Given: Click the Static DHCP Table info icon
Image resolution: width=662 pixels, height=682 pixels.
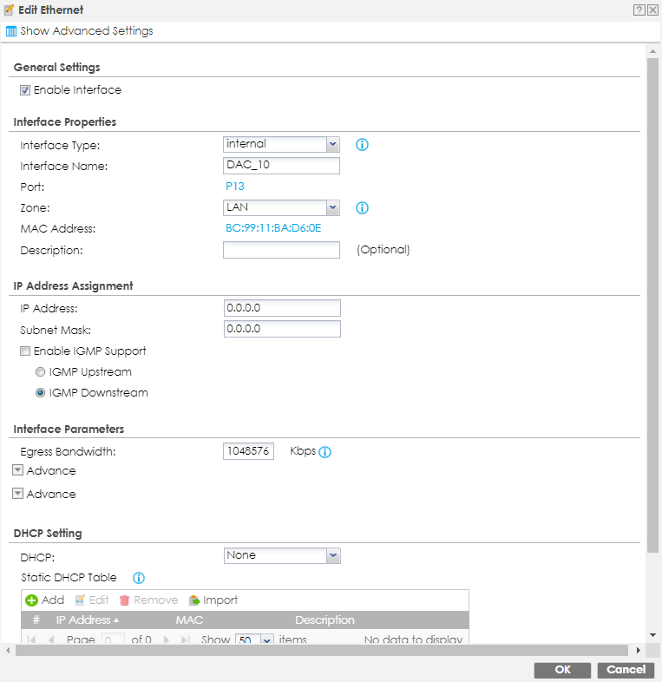Looking at the screenshot, I should click(x=138, y=578).
